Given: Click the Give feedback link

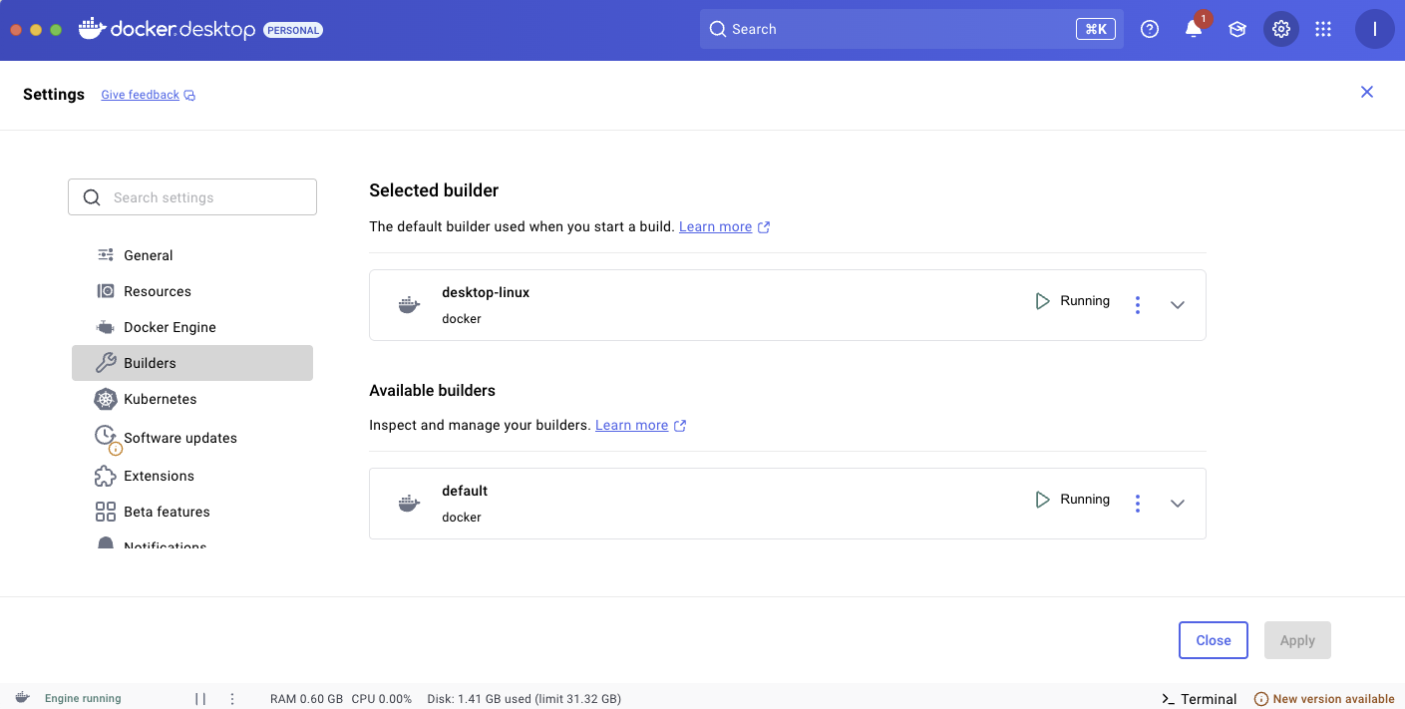Looking at the screenshot, I should coord(141,95).
